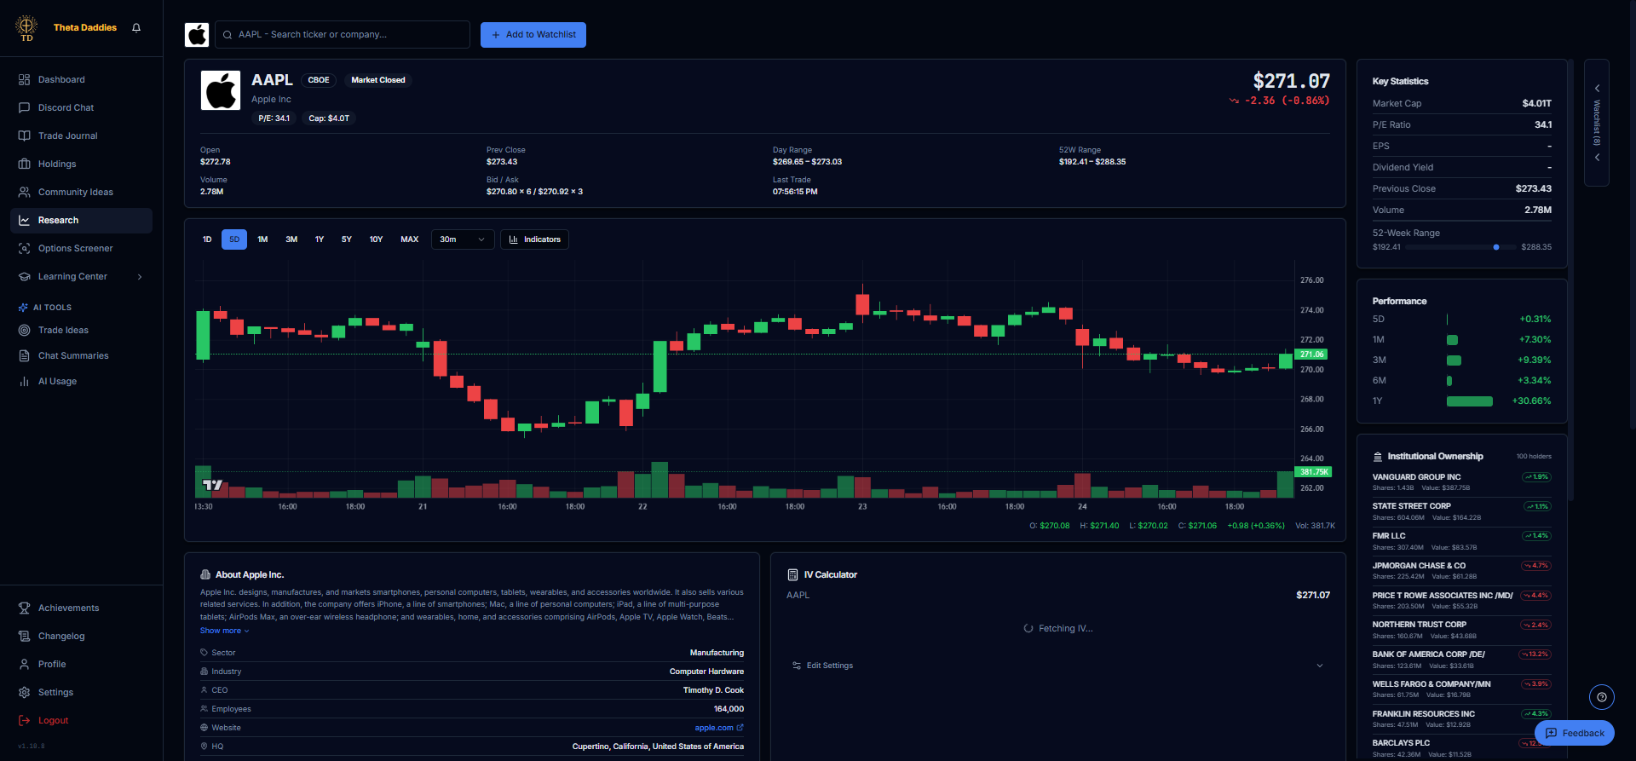
Task: Click the $4.01T Market Cap value
Action: pyautogui.click(x=1537, y=104)
